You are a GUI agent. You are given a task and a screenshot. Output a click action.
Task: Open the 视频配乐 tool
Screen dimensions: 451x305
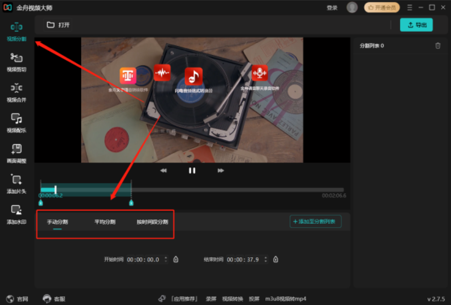tap(16, 123)
